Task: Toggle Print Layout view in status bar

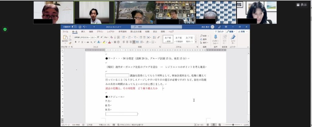Action: click(x=214, y=125)
